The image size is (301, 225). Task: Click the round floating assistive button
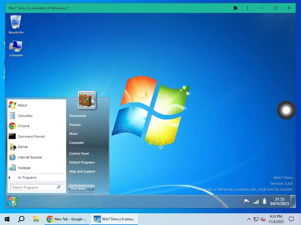point(286,110)
